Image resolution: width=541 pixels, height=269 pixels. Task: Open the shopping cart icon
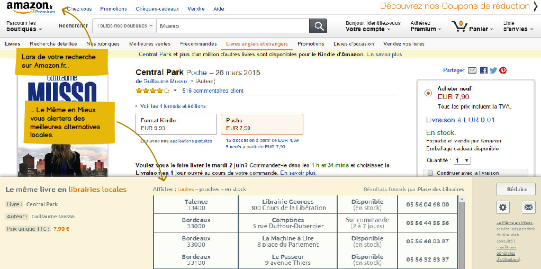(x=459, y=26)
